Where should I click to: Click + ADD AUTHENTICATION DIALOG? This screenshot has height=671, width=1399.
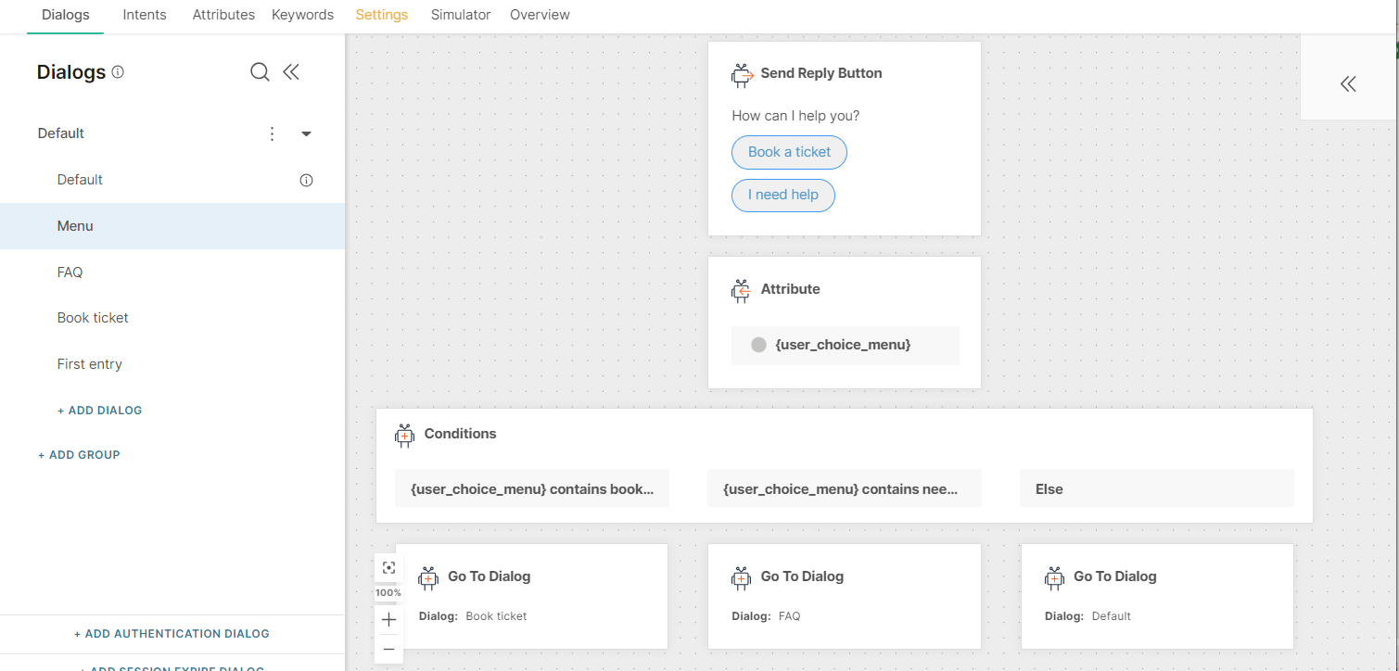tap(172, 634)
